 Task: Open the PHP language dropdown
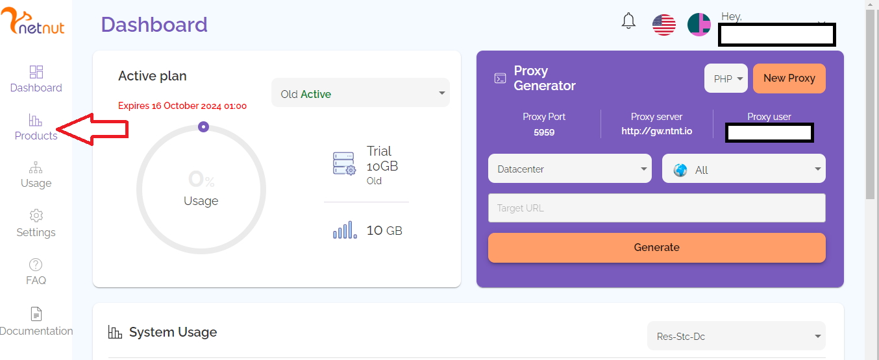point(726,78)
